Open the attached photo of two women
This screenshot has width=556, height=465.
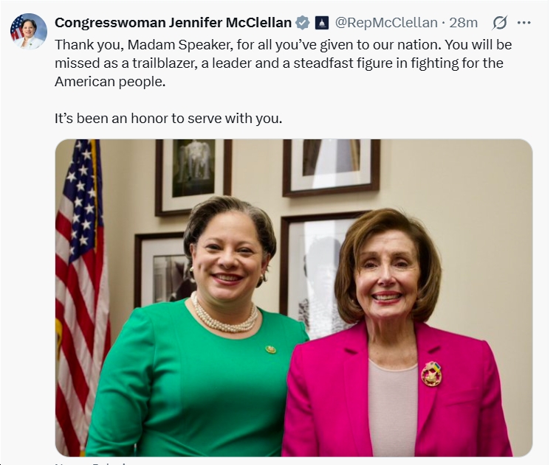(x=294, y=298)
